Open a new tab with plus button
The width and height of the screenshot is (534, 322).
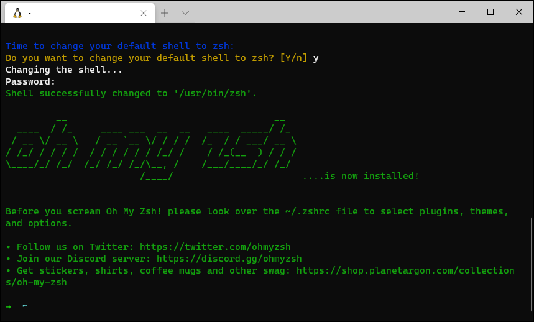coord(165,13)
